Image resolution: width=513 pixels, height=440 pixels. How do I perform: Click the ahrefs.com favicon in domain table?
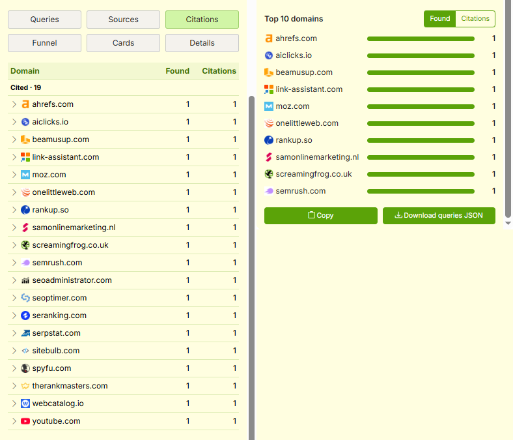point(25,104)
